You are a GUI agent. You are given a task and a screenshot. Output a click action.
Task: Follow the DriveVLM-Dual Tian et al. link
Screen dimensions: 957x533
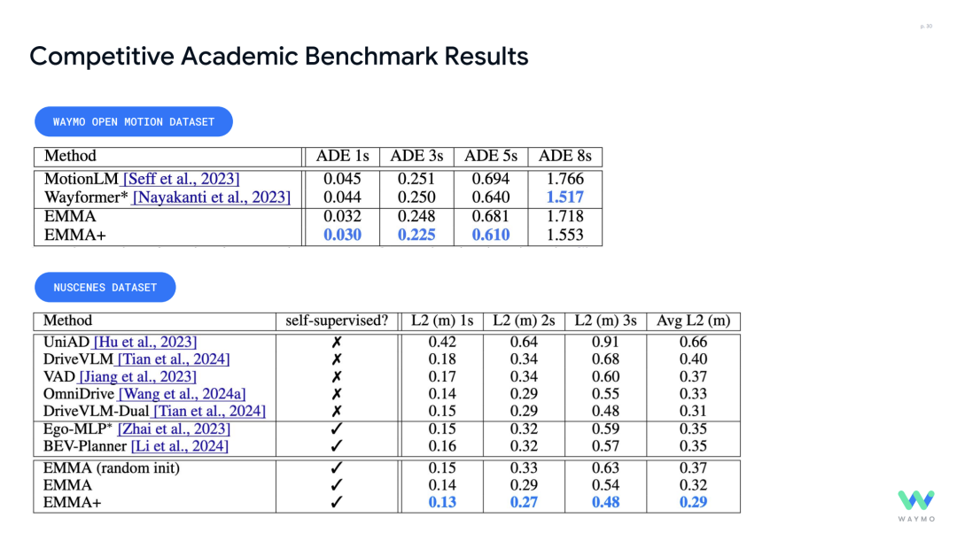pyautogui.click(x=209, y=411)
